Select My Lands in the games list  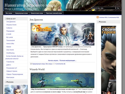click(9, 37)
